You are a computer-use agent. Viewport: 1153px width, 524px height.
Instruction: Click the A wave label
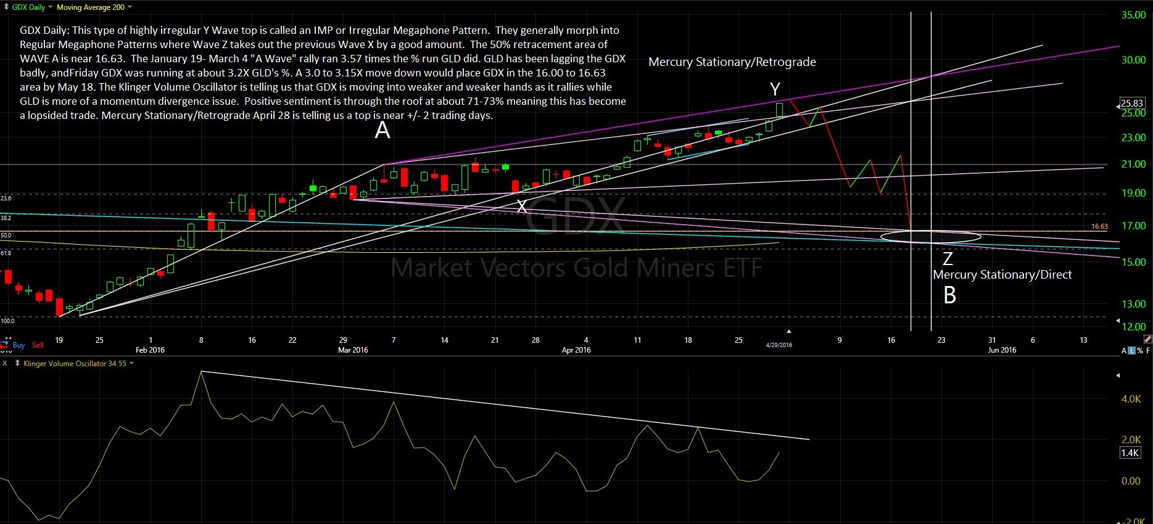[382, 130]
